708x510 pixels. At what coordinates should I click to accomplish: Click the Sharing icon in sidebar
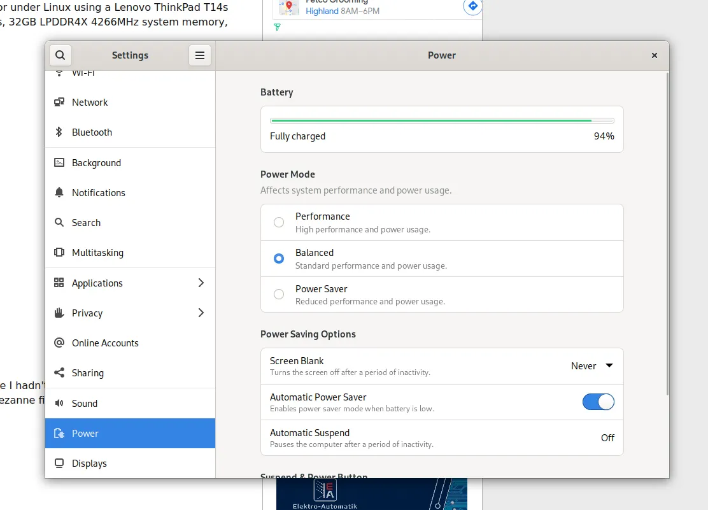pos(59,373)
